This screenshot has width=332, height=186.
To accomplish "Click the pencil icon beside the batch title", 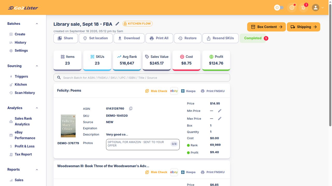I will point(117,24).
